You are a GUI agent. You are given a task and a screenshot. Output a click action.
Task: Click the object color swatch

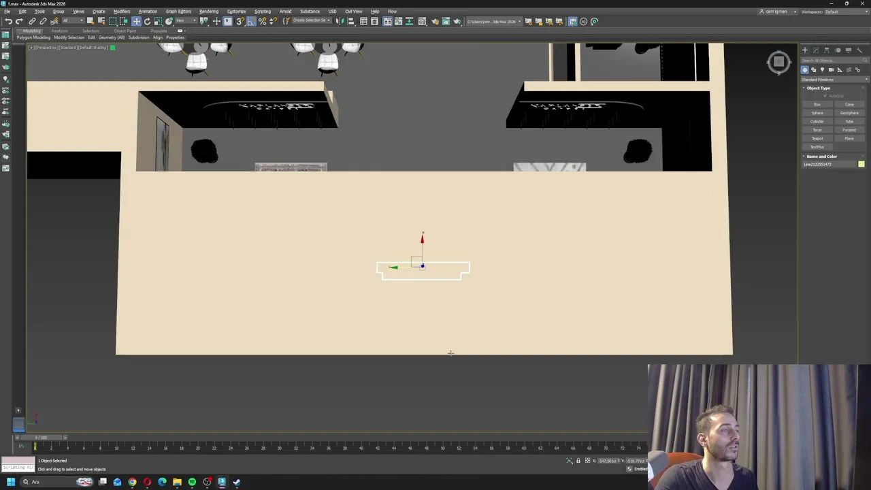tap(861, 164)
